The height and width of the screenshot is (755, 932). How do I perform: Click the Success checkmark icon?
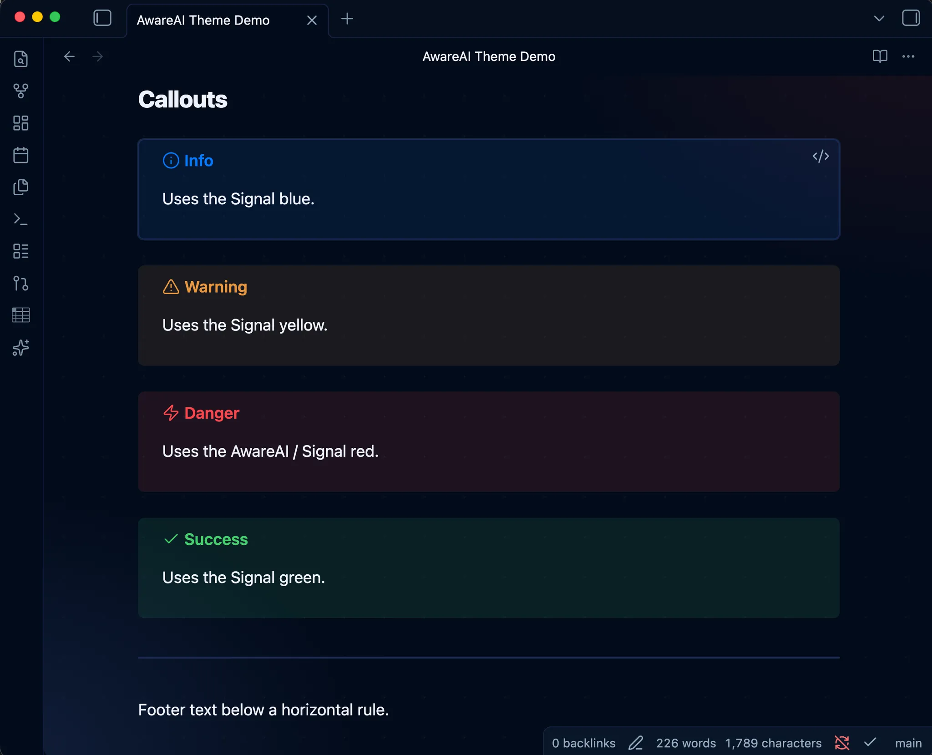tap(171, 539)
